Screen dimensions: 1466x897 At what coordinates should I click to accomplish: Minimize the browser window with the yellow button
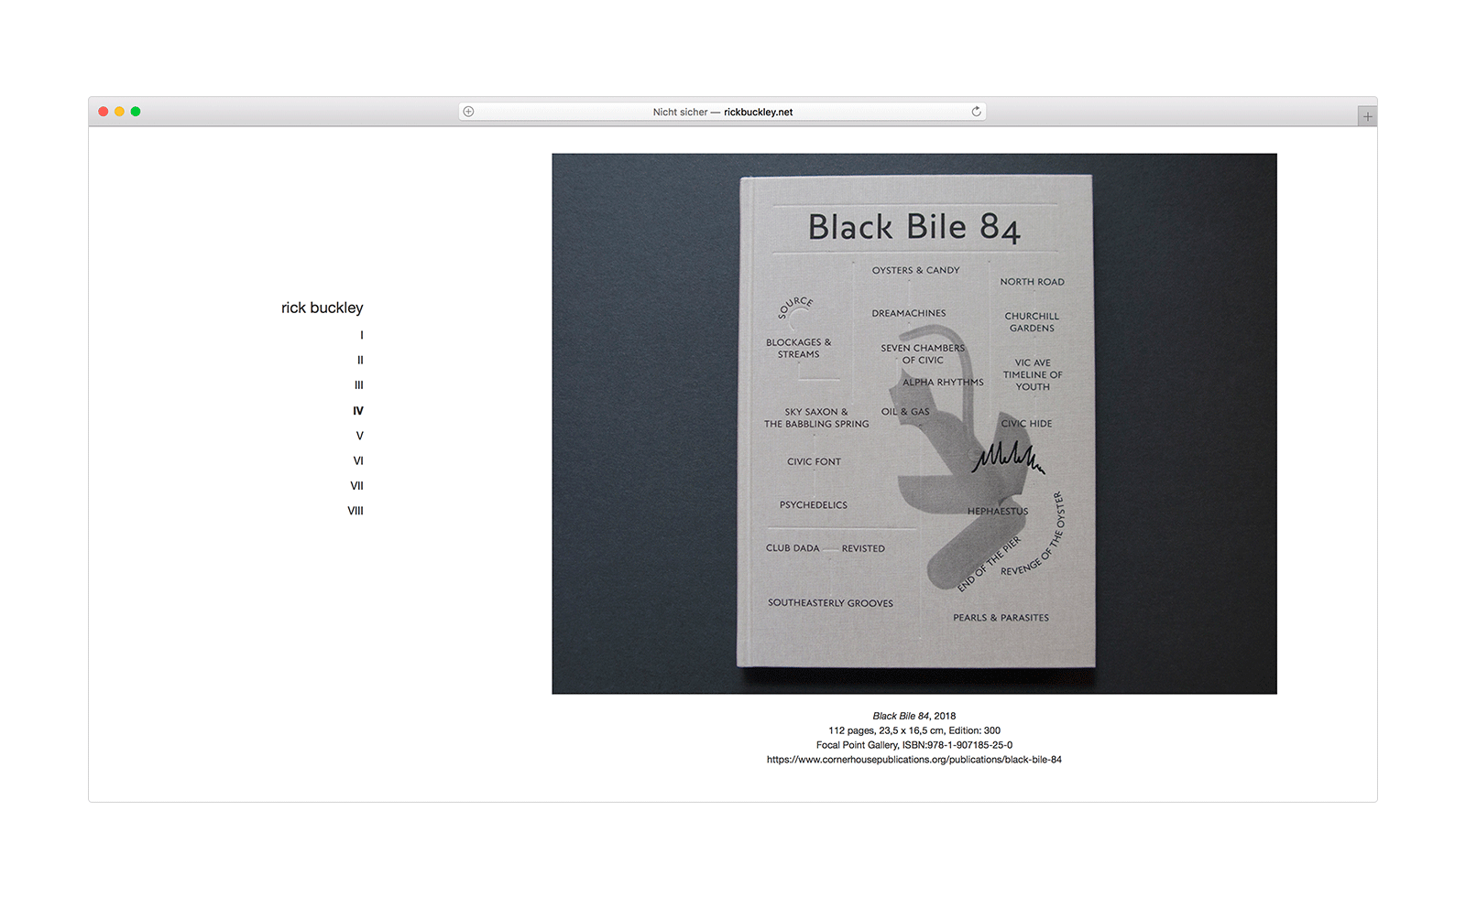(119, 112)
